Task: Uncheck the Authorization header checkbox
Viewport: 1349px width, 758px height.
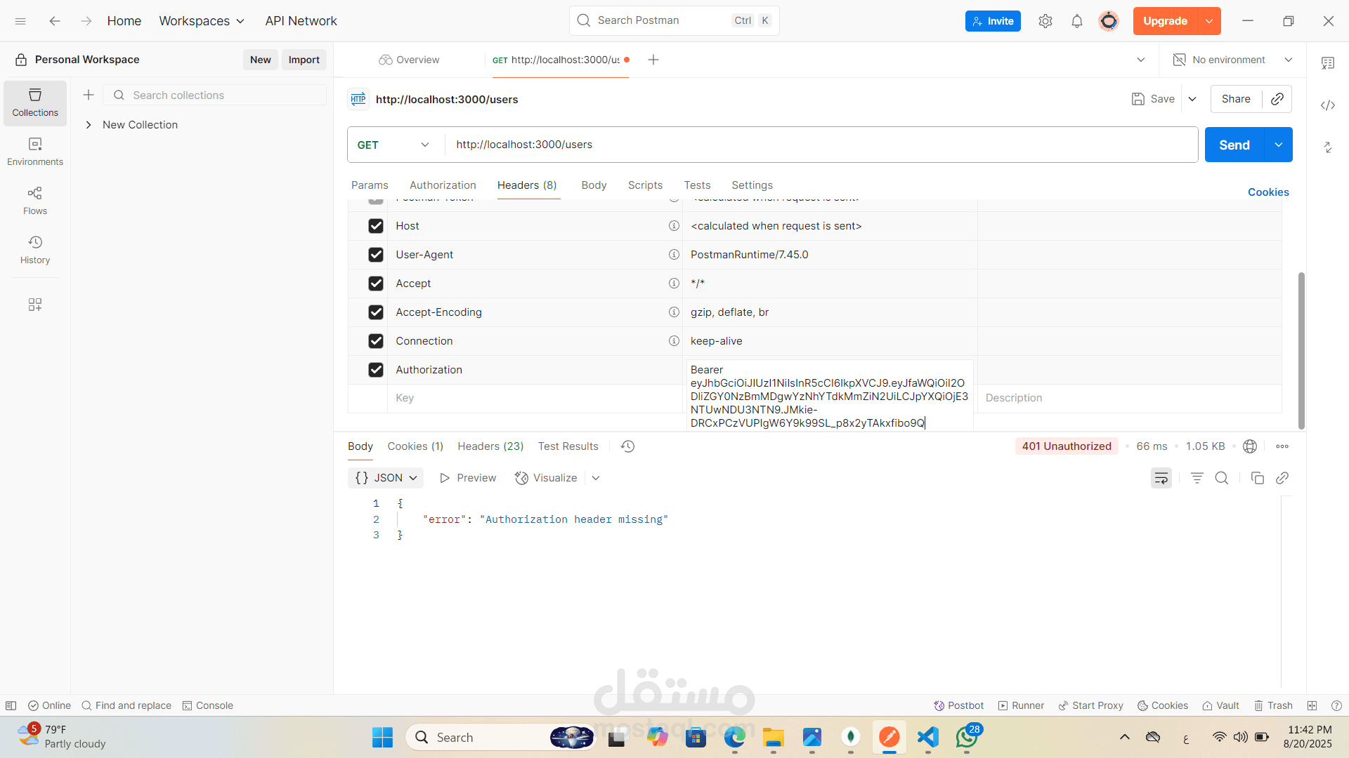Action: (x=376, y=370)
